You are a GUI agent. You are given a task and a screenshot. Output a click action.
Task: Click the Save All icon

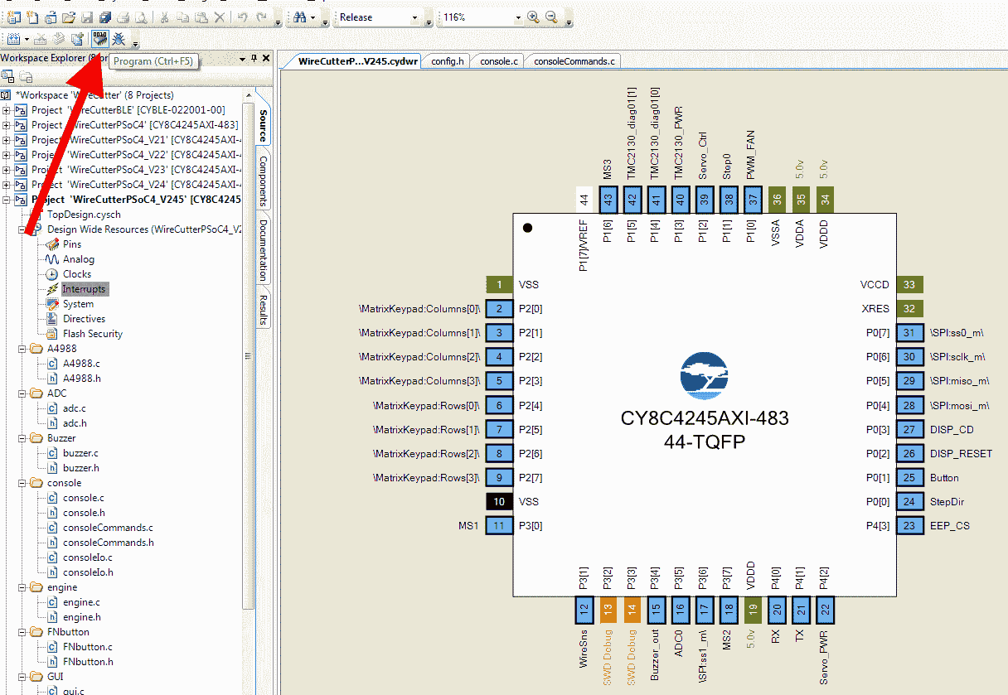[x=104, y=17]
